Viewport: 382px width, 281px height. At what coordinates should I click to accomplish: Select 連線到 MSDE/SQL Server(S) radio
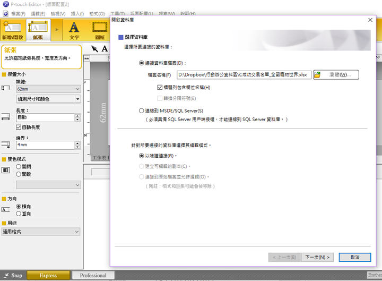click(141, 110)
